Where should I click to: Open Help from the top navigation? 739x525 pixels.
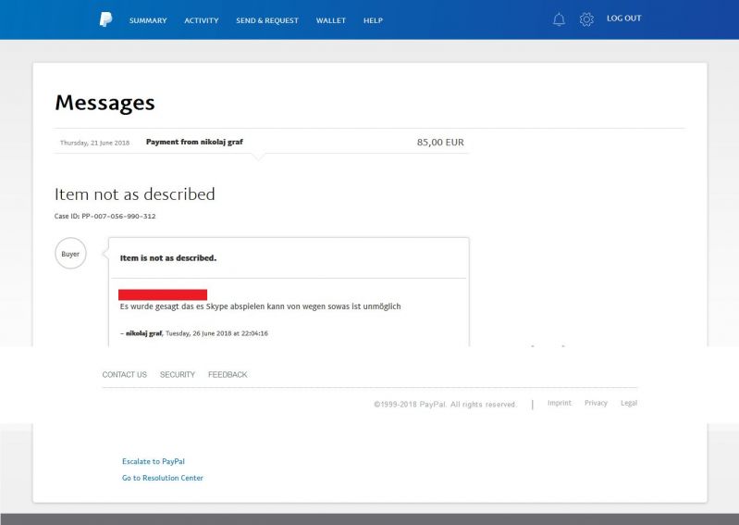373,20
